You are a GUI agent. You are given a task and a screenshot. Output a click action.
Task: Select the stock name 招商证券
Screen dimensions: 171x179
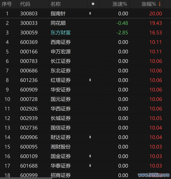pos(61,175)
